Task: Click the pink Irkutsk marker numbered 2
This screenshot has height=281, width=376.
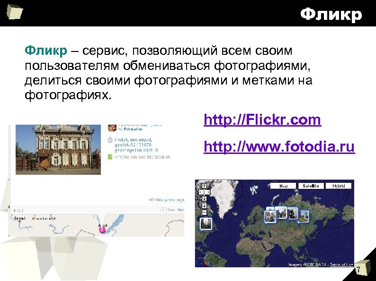Action: coord(102,230)
